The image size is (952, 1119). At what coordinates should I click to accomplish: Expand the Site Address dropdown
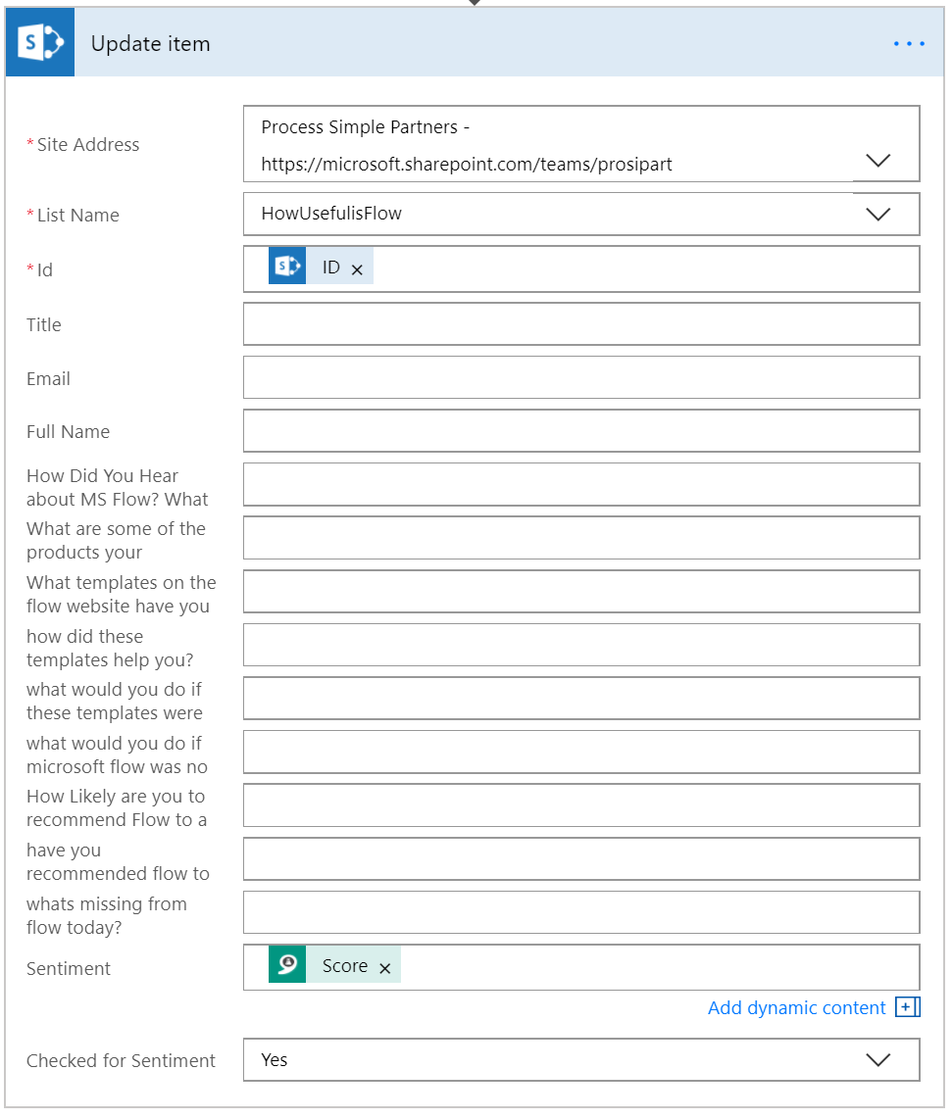click(878, 161)
